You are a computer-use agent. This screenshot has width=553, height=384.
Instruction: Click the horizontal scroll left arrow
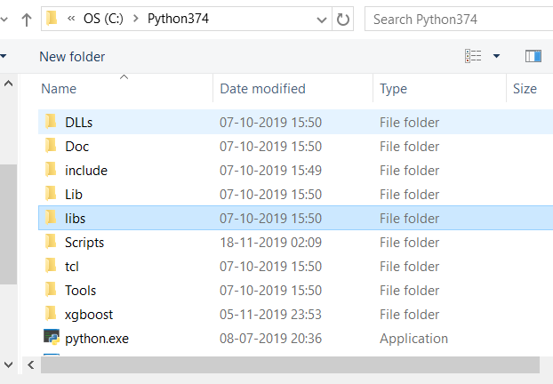[31, 364]
